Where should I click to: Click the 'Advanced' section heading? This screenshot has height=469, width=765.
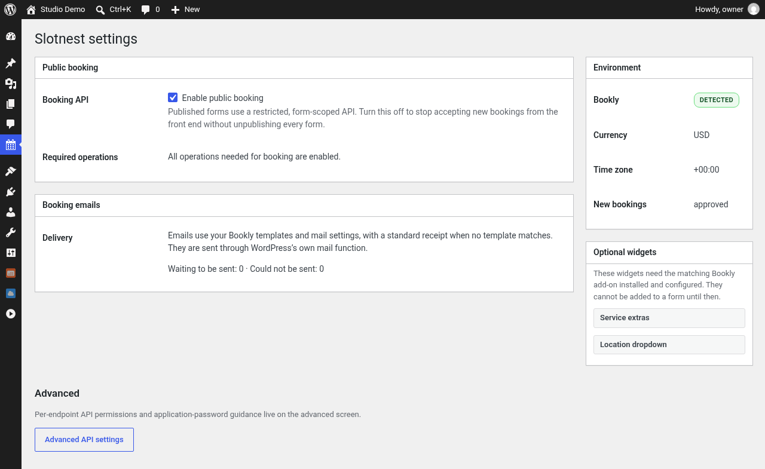[57, 393]
